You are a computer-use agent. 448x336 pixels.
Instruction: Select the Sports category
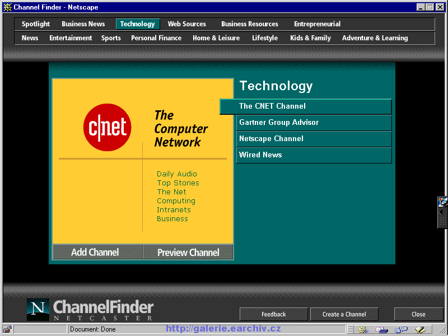[x=111, y=38]
